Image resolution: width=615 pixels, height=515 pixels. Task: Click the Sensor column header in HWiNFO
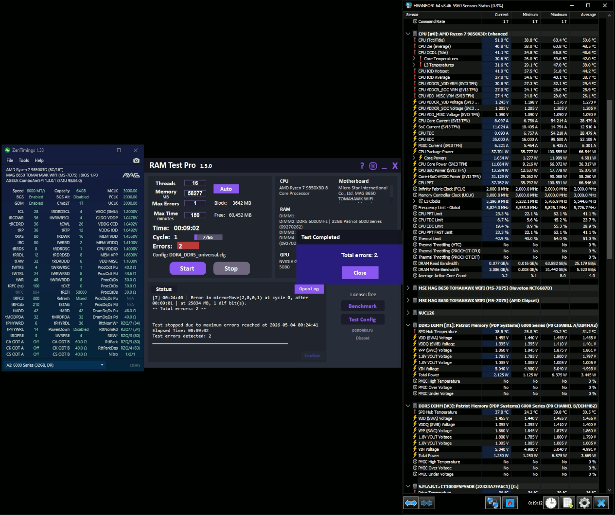[x=442, y=15]
